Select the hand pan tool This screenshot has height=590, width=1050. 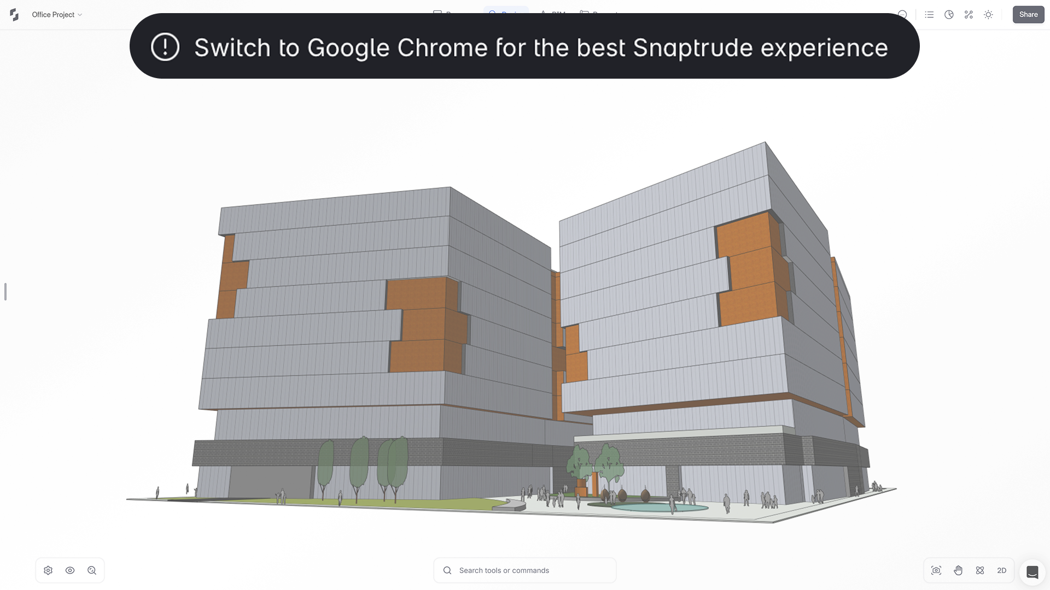[958, 570]
